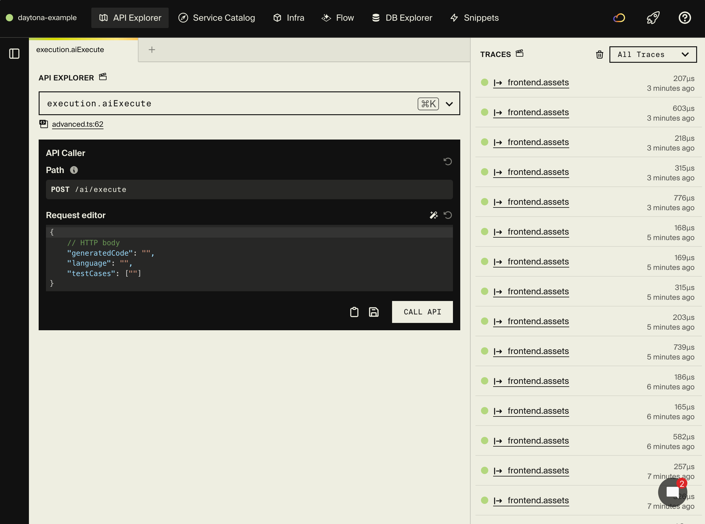Launch the rocket icon in the top bar
This screenshot has width=705, height=524.
pos(652,17)
